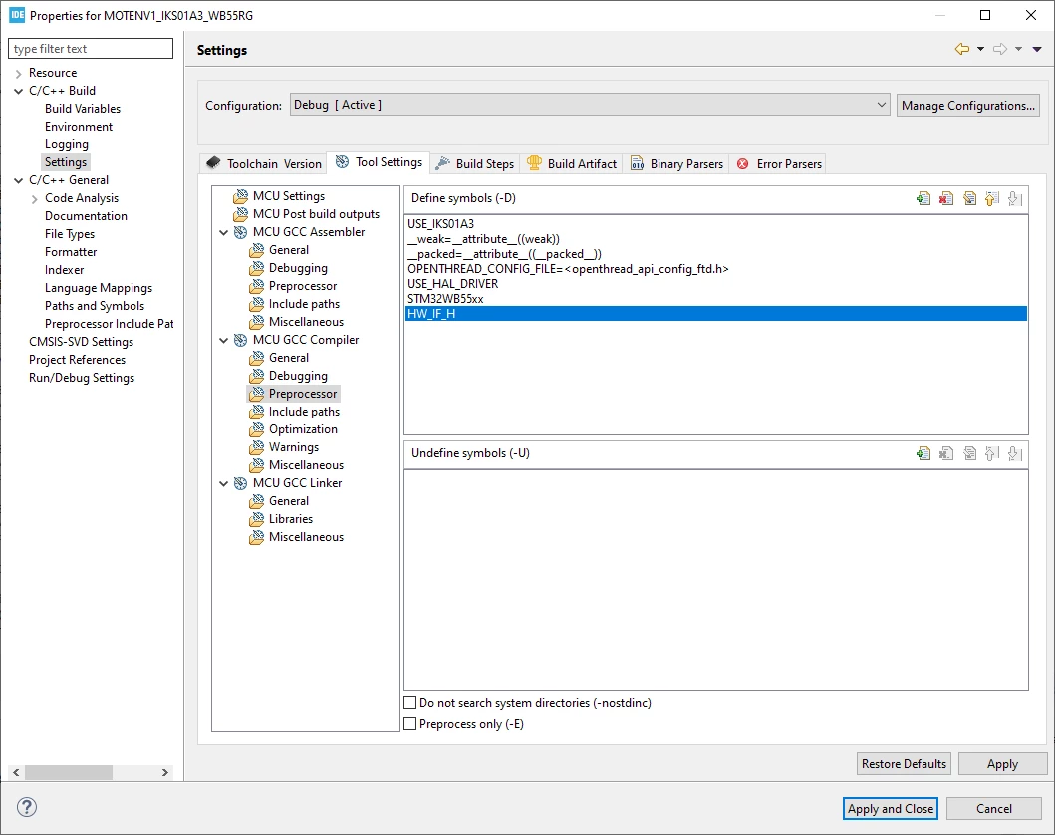
Task: Open the Configuration dropdown
Action: [x=590, y=105]
